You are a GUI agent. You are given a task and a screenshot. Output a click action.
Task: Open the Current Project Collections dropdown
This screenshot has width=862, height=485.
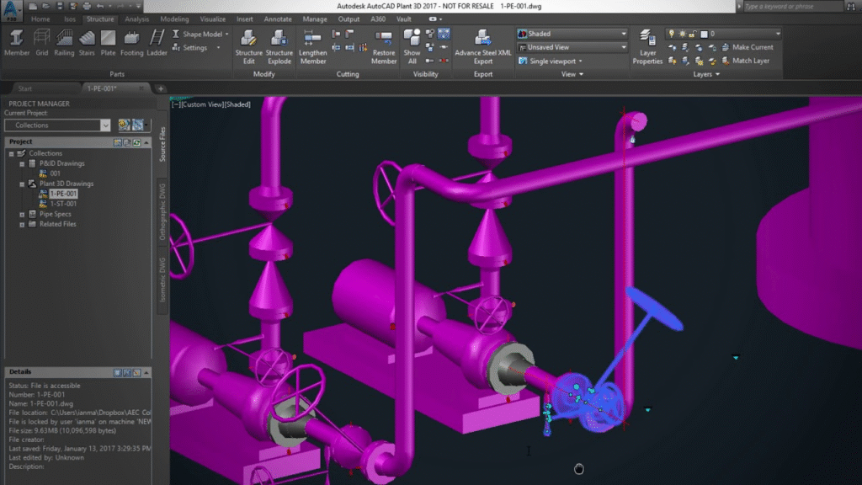coord(57,125)
